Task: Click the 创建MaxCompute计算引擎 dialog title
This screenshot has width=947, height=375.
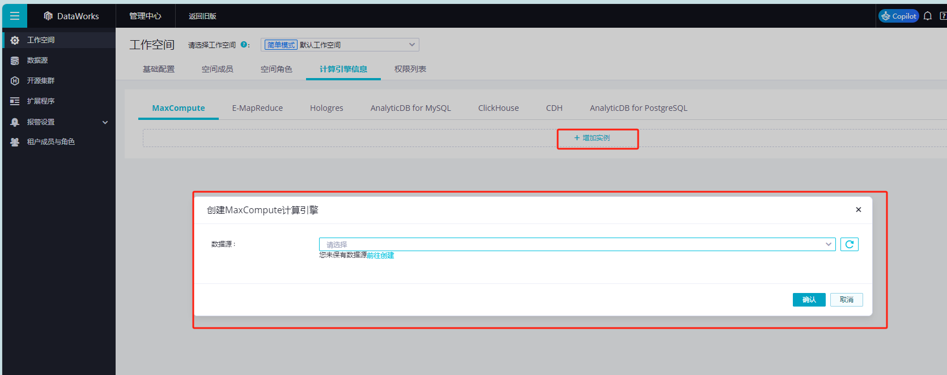Action: pos(262,210)
